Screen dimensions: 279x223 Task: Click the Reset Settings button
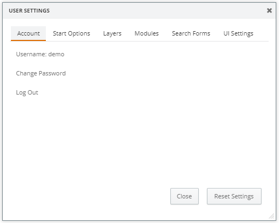pyautogui.click(x=234, y=196)
